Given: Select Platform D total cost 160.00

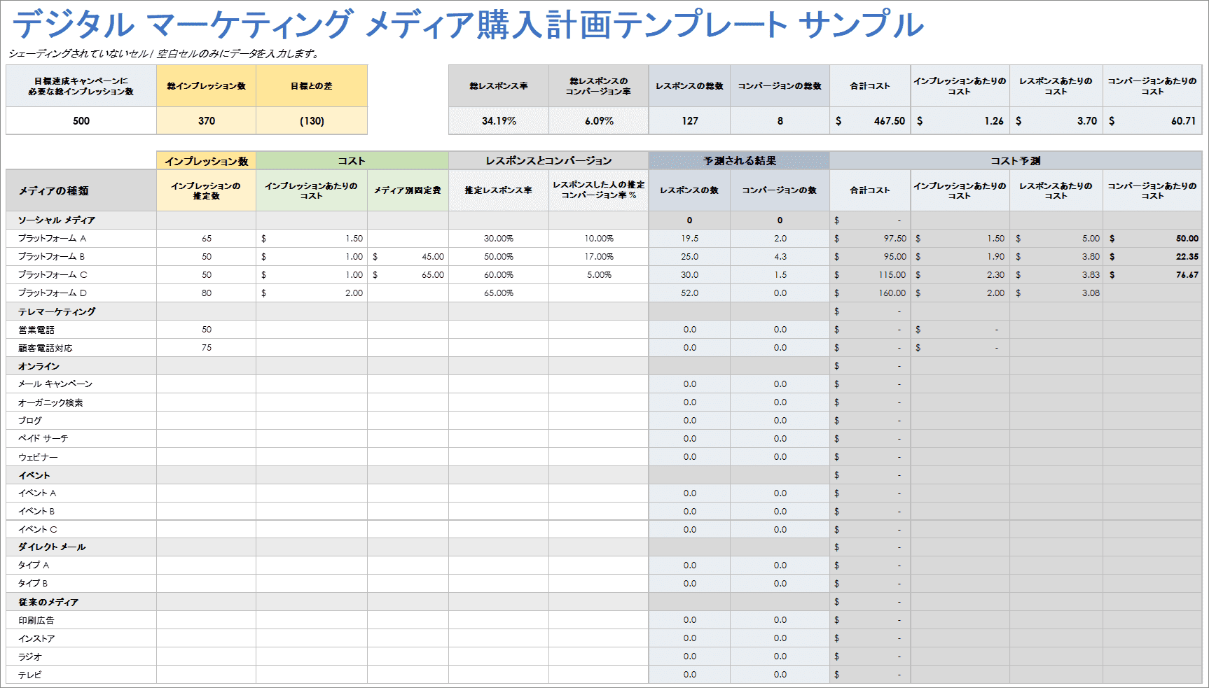Looking at the screenshot, I should point(870,293).
